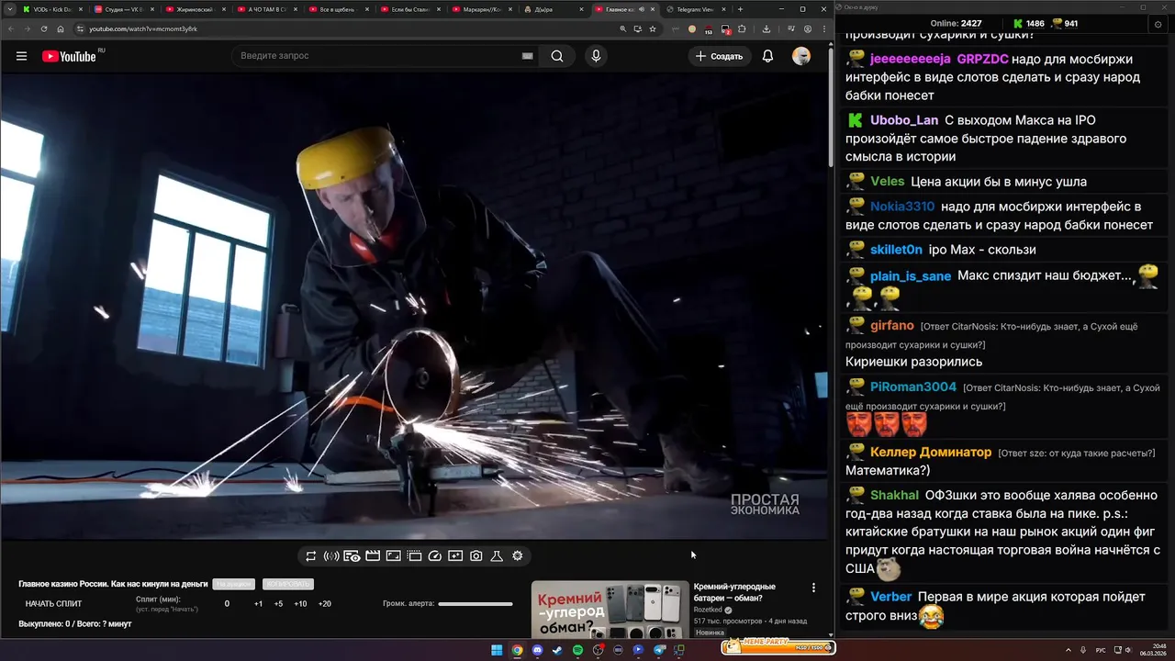
Task: Open the browser extensions puzzle icon
Action: click(x=742, y=28)
